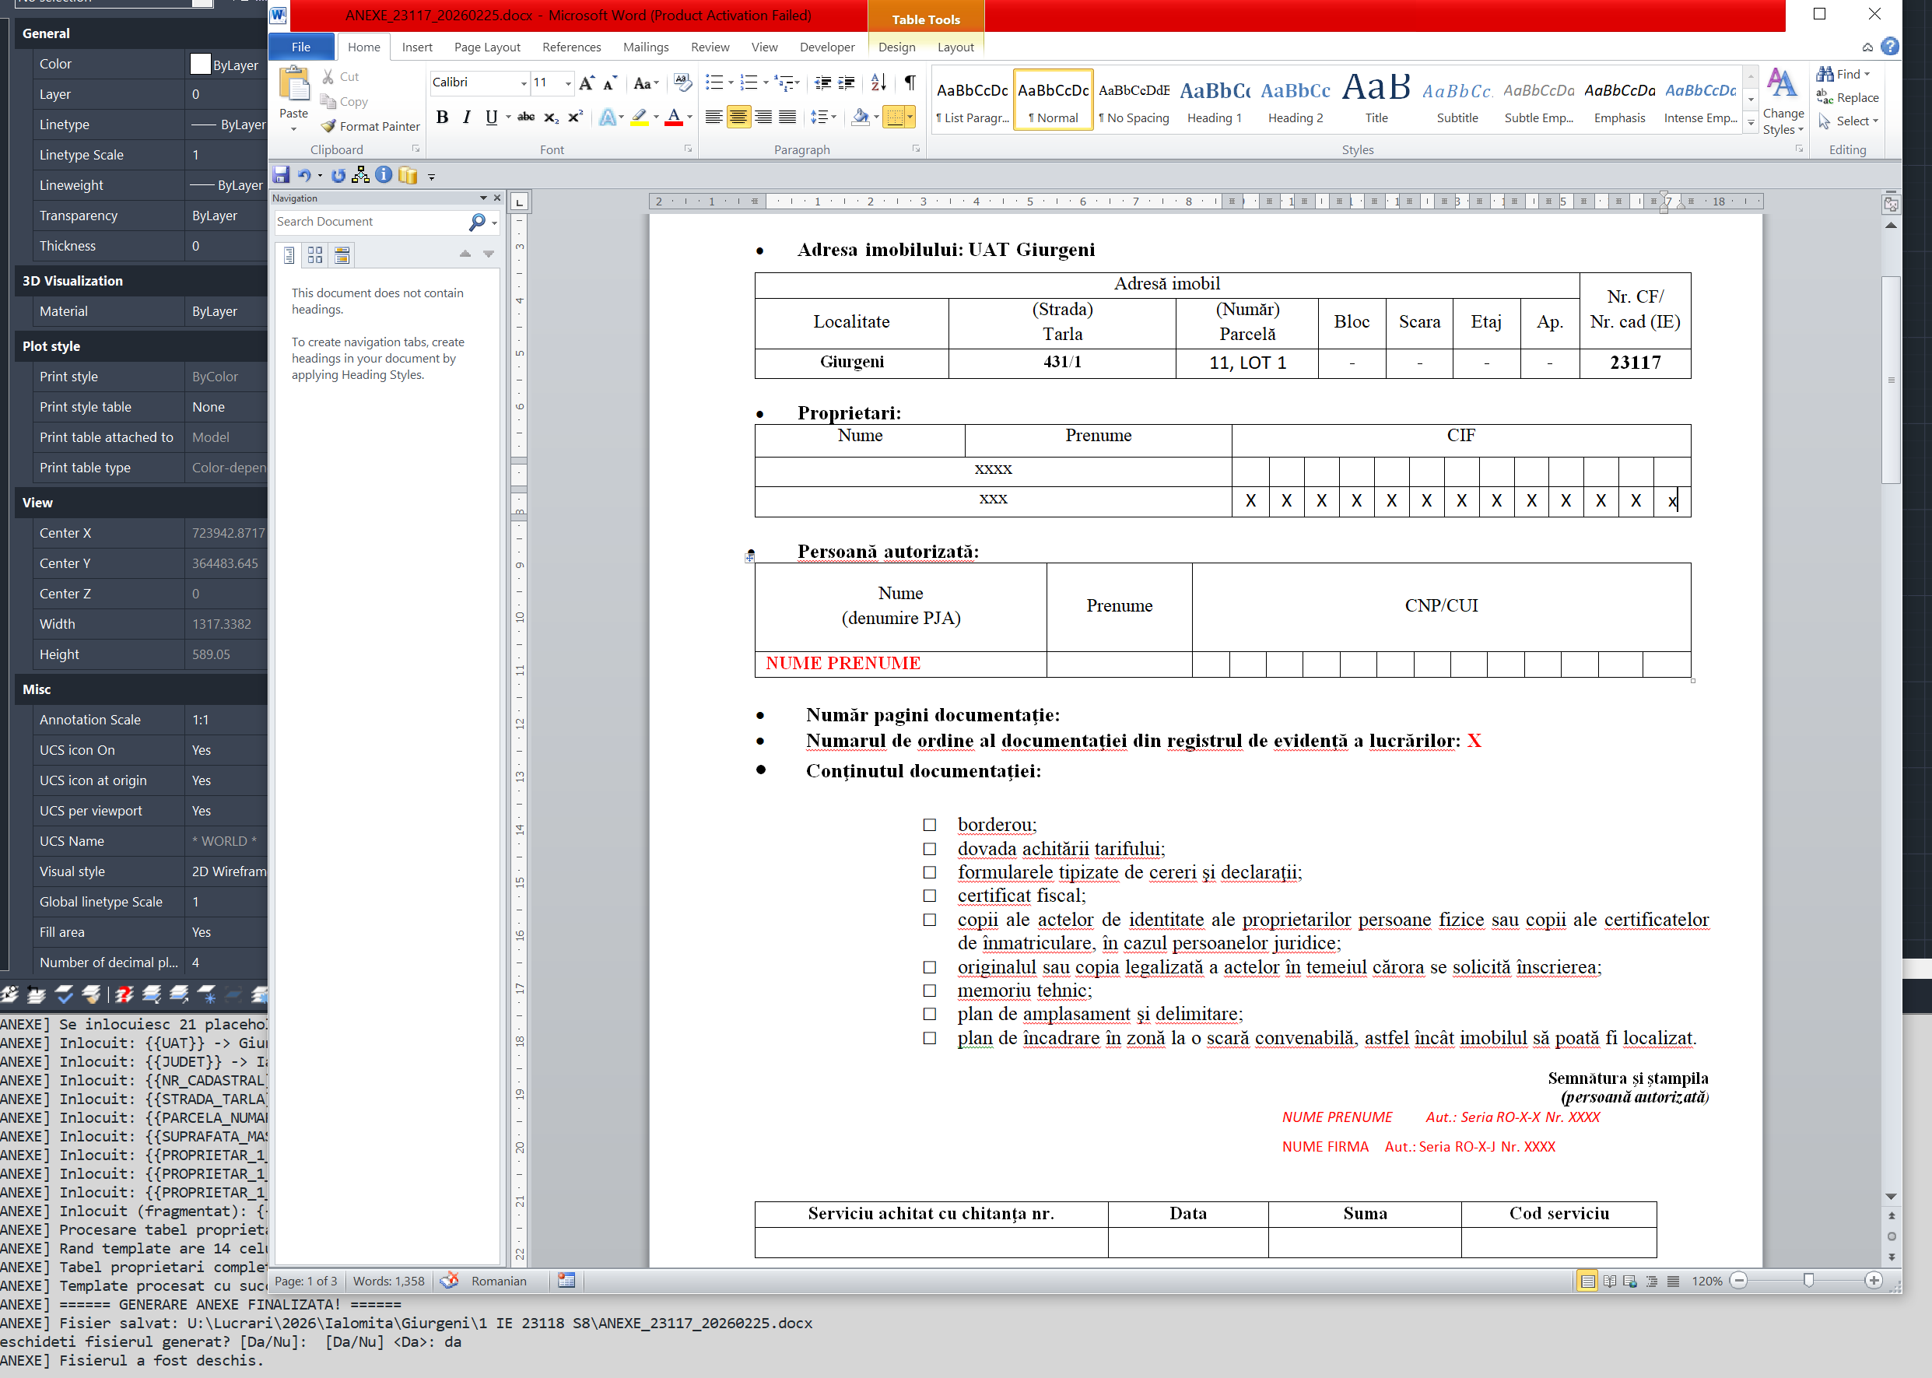Click the Grow Font icon
This screenshot has height=1378, width=1932.
click(587, 83)
